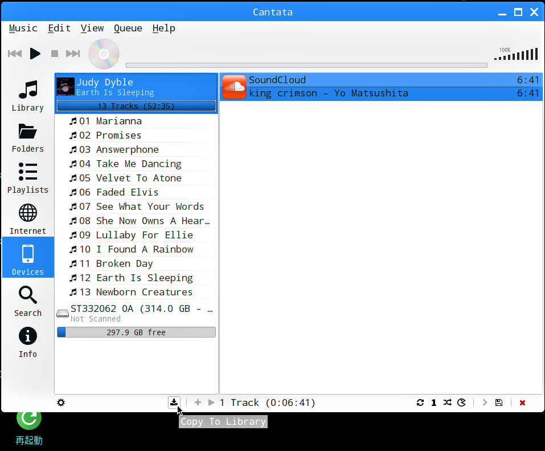Select track 10 I Found A Rainbow

point(136,250)
